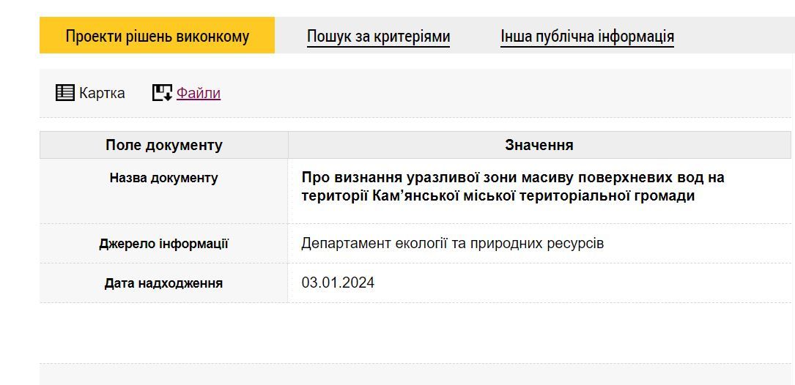Click the Картка card view icon
This screenshot has height=385, width=795.
click(x=65, y=93)
